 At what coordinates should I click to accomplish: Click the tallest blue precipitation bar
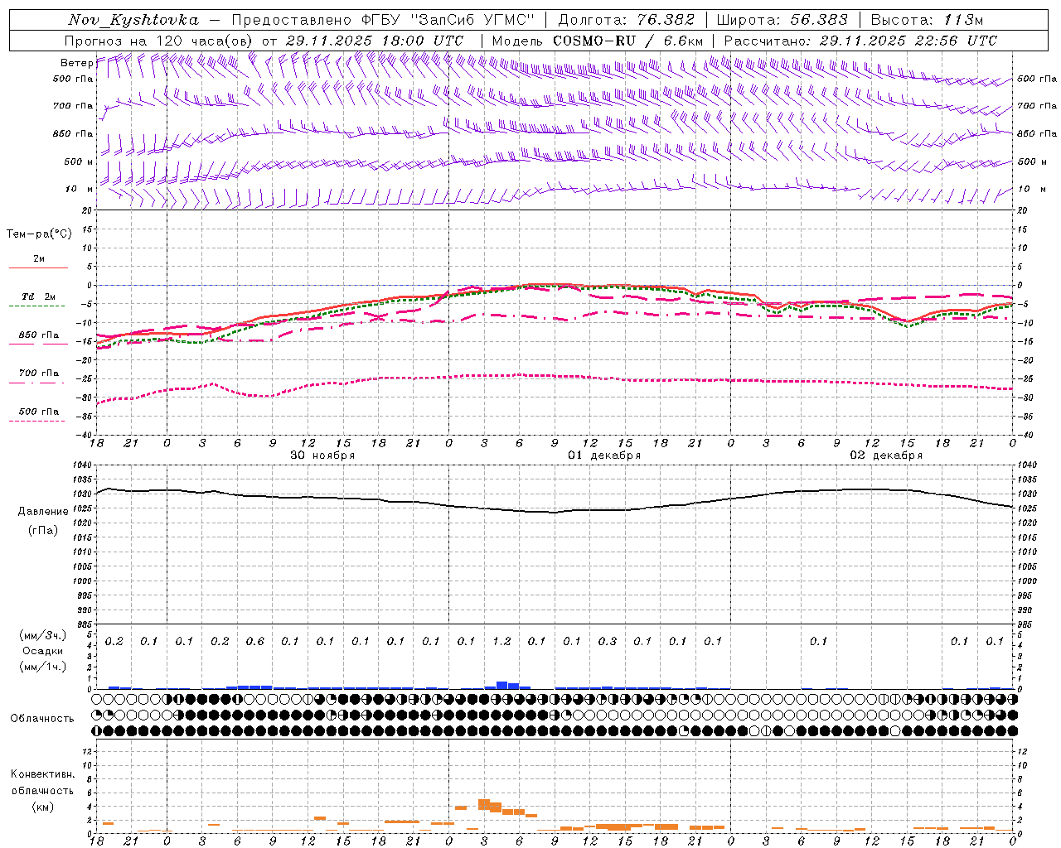501,685
